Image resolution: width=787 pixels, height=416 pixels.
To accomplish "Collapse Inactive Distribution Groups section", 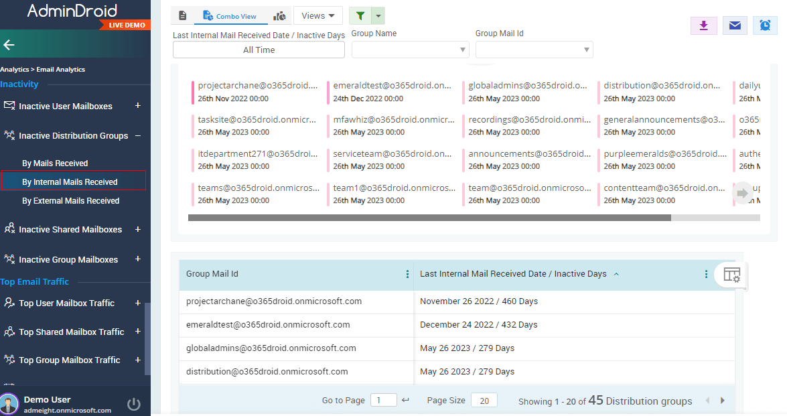I will [x=138, y=135].
